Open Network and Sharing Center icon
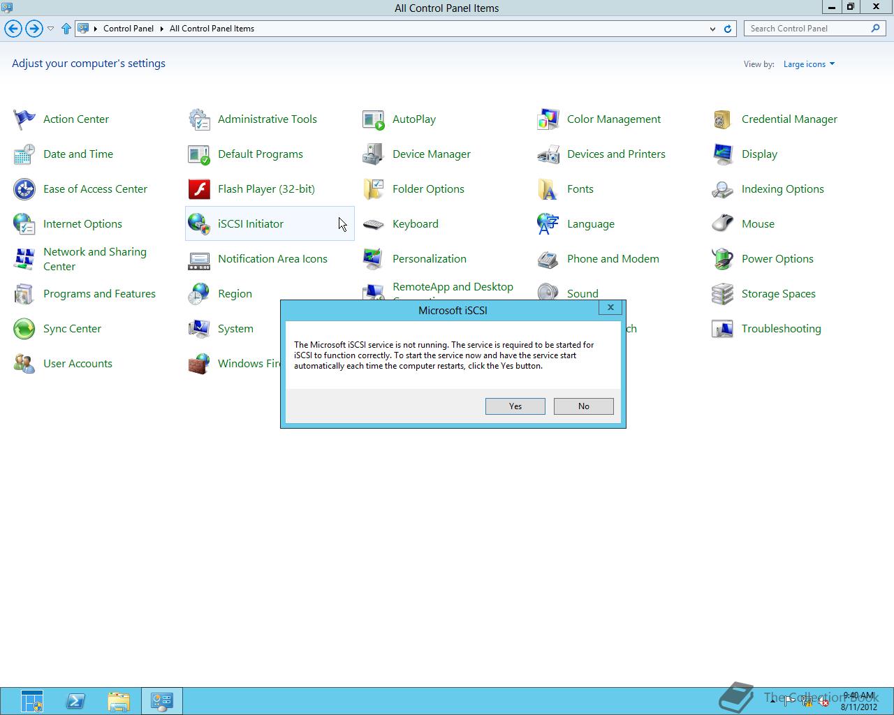This screenshot has width=894, height=715. pyautogui.click(x=24, y=259)
